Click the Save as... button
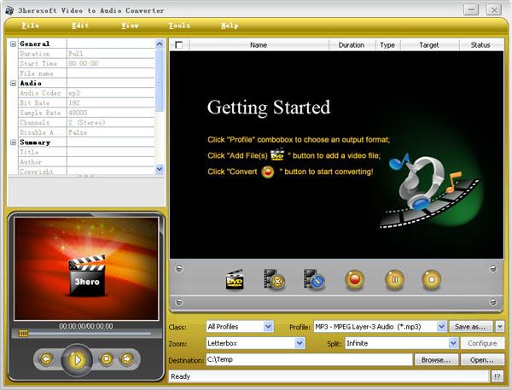Screen dimensions: 512x390 pos(470,326)
